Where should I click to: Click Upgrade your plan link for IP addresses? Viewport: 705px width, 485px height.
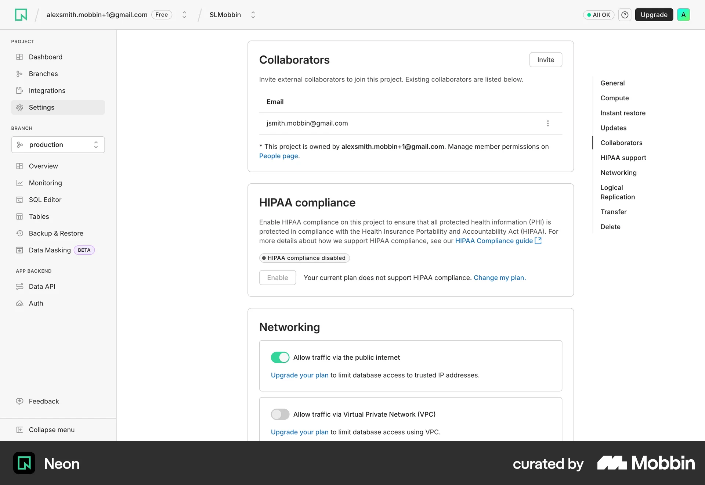(300, 375)
